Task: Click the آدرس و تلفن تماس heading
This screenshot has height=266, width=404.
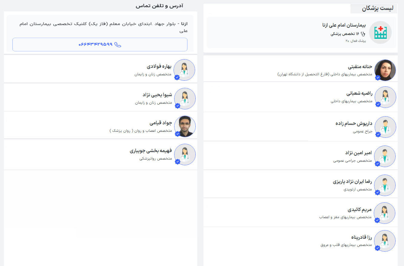Action: click(x=159, y=6)
